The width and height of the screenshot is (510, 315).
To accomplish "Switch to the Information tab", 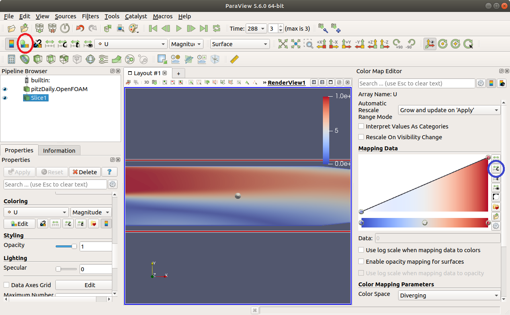I will [x=59, y=150].
